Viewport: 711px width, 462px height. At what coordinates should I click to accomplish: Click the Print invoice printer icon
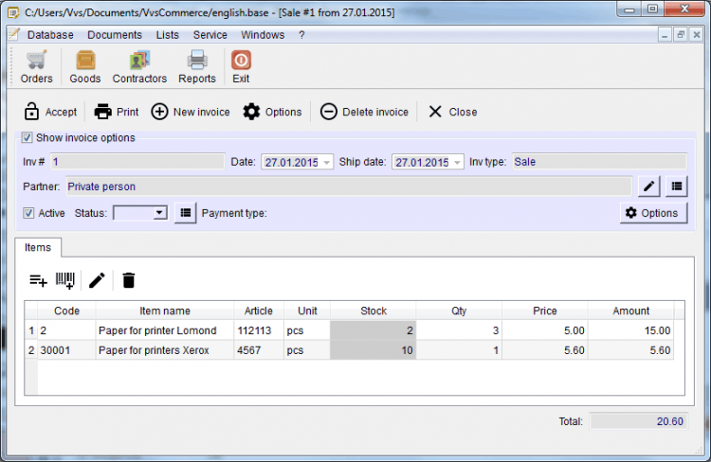103,112
